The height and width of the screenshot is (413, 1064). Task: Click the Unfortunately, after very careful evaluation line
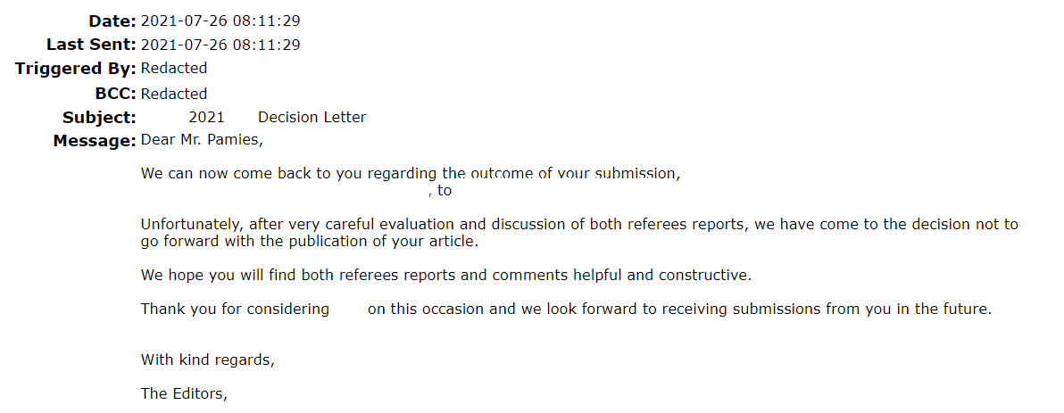[x=579, y=225]
